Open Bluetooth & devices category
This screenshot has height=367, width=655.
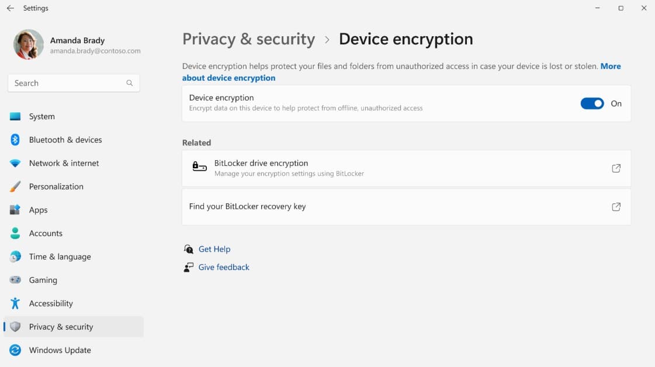(x=74, y=140)
